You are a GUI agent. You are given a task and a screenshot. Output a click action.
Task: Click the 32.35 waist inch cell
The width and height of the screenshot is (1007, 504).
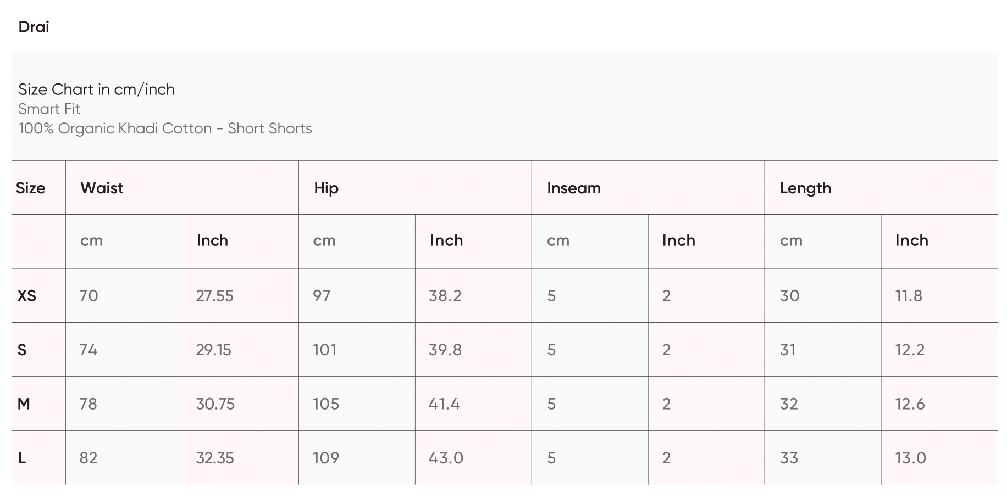point(215,458)
